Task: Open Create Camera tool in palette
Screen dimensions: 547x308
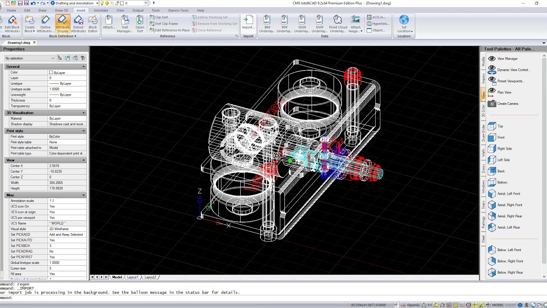Action: coord(507,104)
